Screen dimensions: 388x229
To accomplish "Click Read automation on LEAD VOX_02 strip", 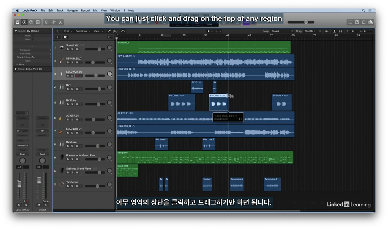I will coord(22,154).
